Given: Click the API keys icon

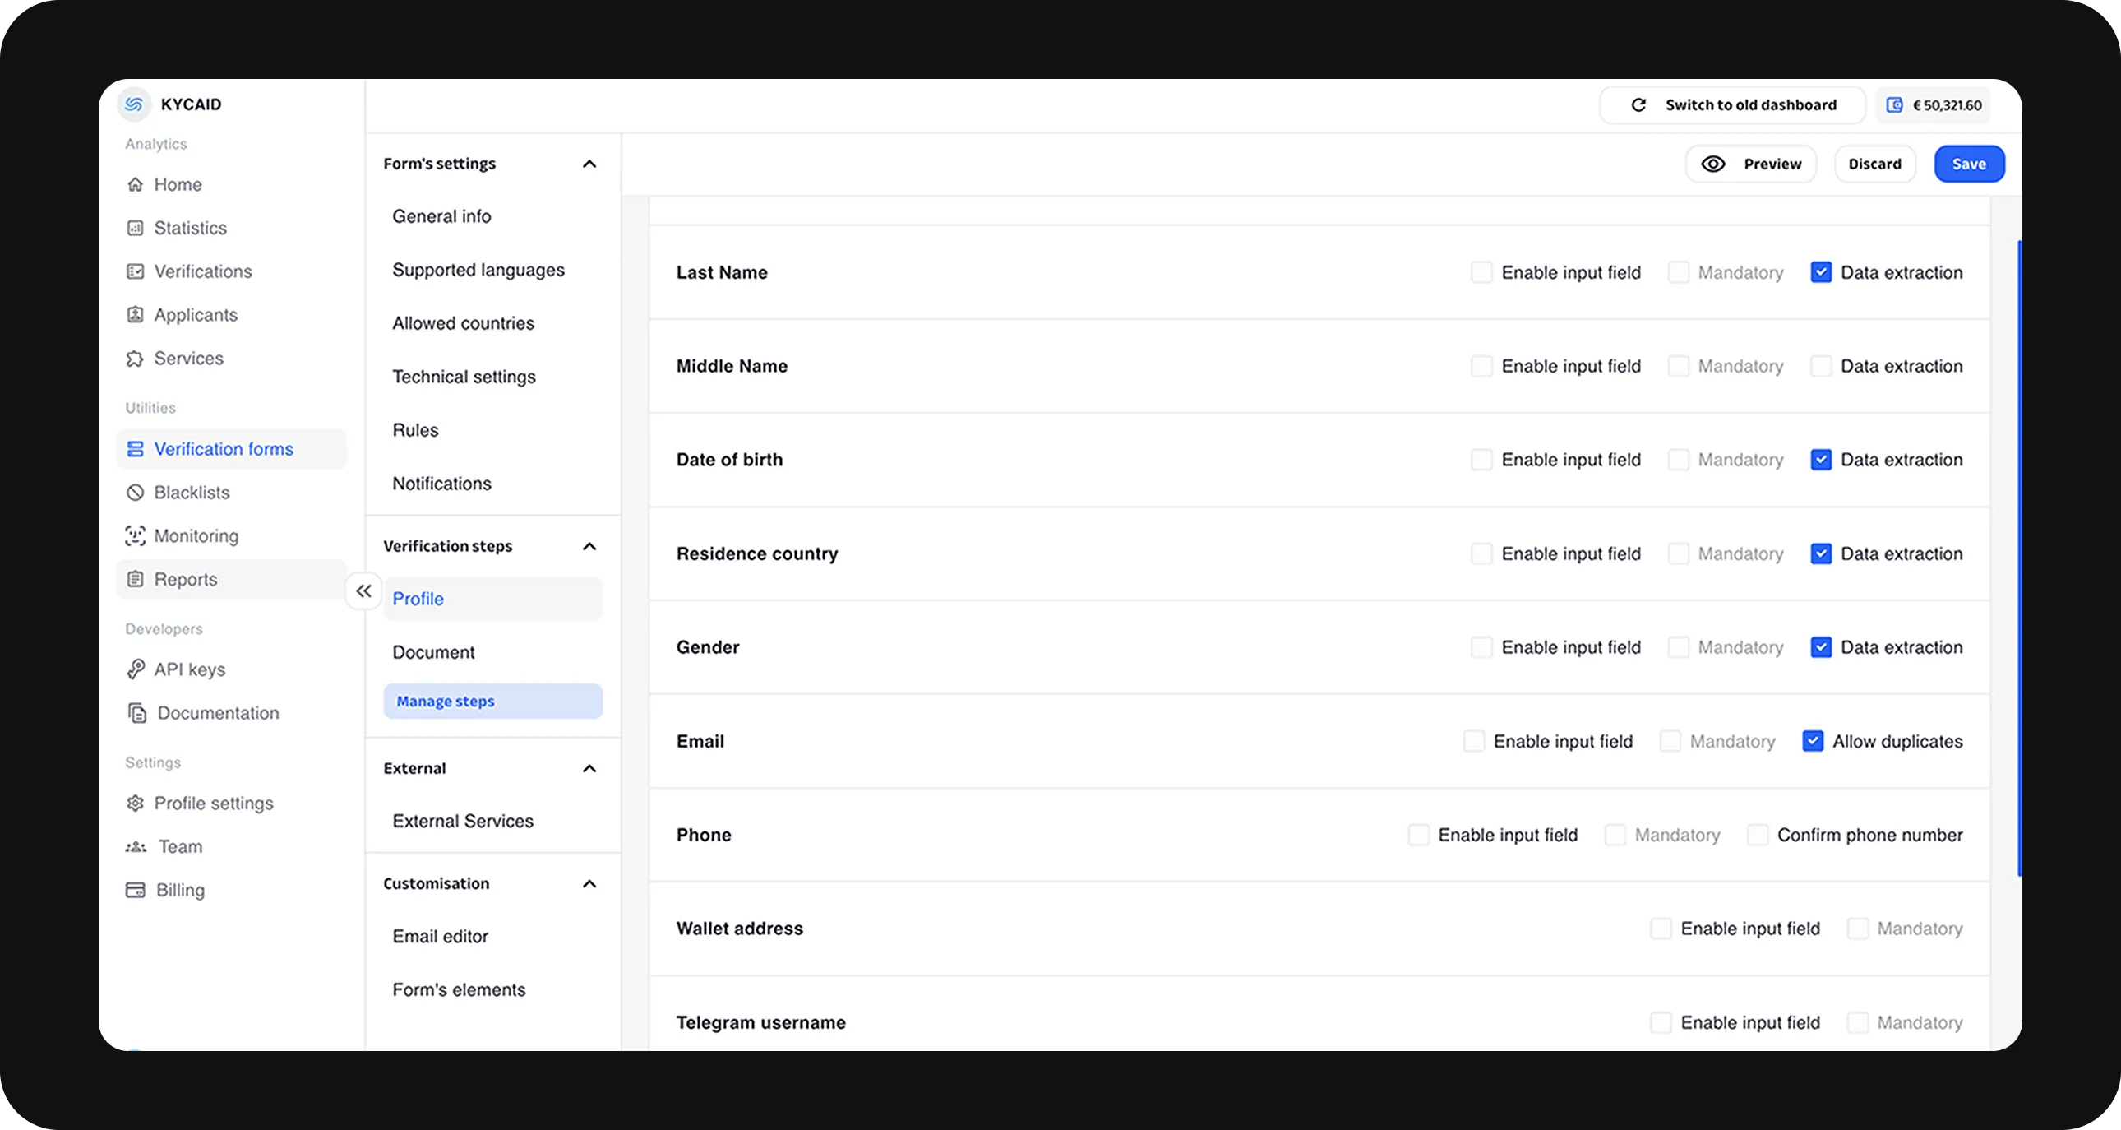Looking at the screenshot, I should click(135, 668).
